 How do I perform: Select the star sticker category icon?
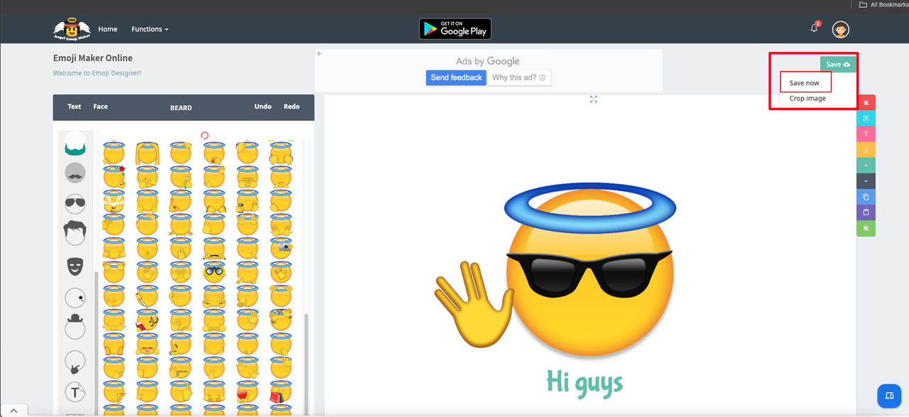tap(75, 298)
